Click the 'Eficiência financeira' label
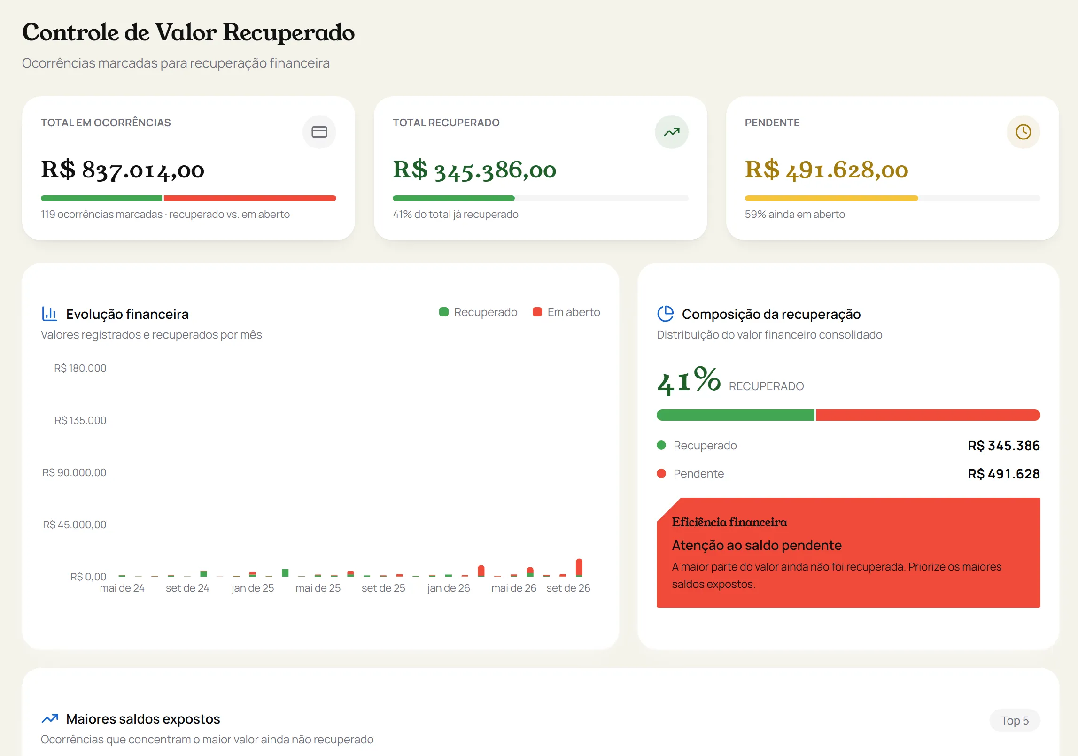This screenshot has width=1078, height=756. (x=729, y=522)
